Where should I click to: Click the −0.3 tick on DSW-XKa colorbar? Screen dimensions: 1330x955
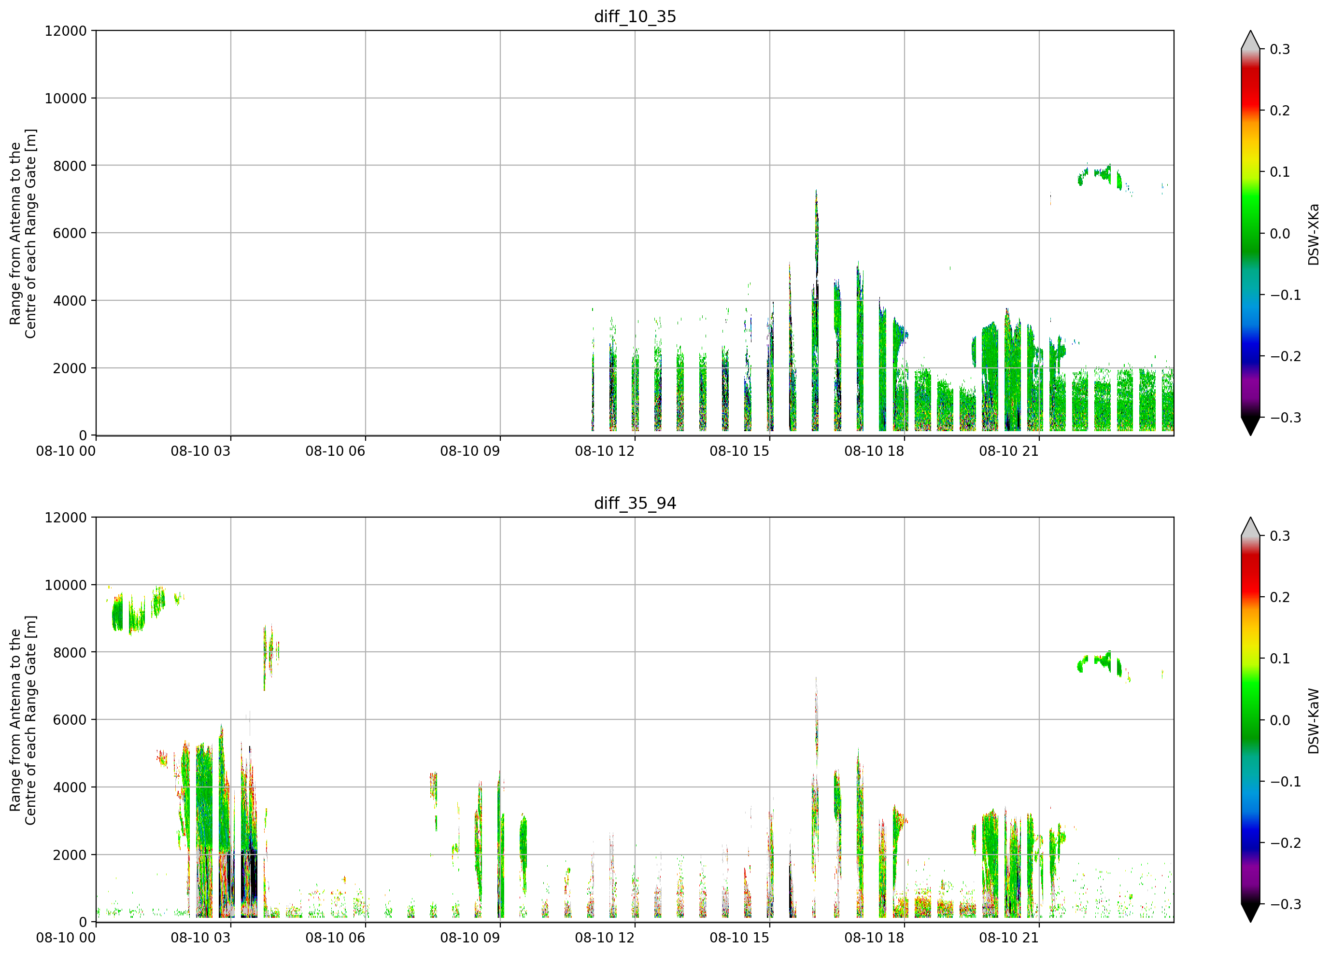(x=1286, y=418)
